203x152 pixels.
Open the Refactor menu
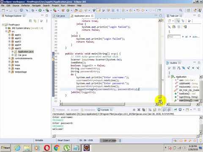coord(25,5)
